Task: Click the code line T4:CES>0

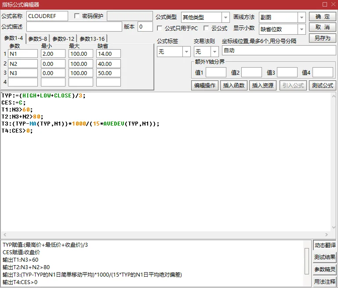Action: (17, 131)
